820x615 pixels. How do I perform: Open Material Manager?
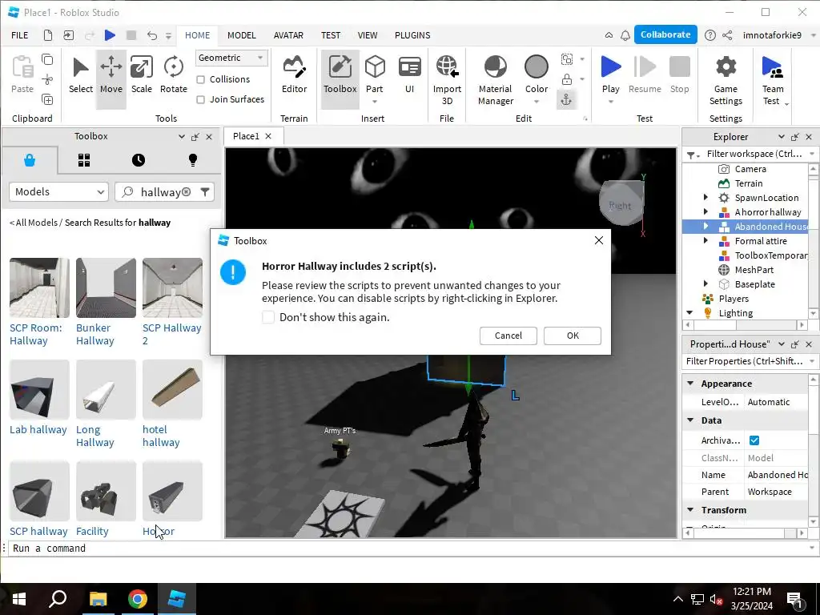point(495,79)
